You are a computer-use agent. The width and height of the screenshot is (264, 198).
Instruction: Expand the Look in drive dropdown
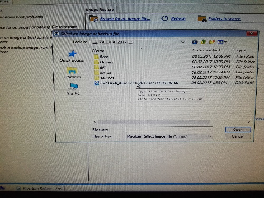tap(183, 42)
